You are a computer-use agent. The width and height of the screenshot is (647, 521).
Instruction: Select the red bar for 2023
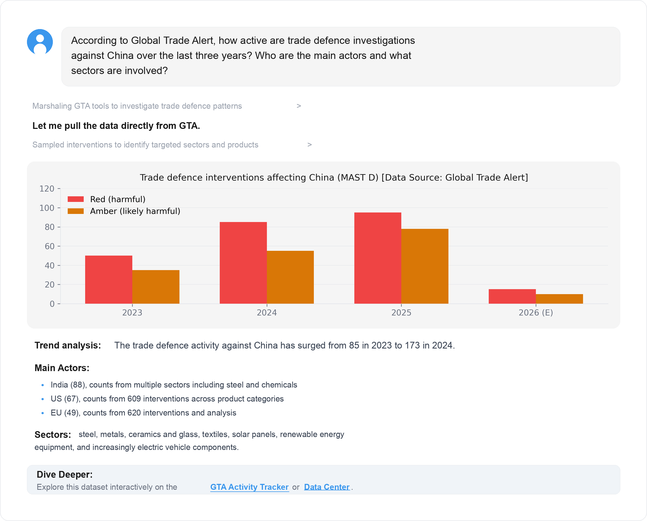pos(109,279)
